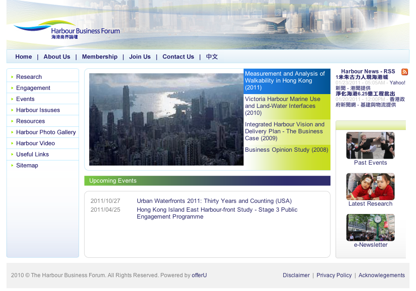Viewport: 416px width, 291px height.
Task: Go to the Membership page
Action: point(100,57)
